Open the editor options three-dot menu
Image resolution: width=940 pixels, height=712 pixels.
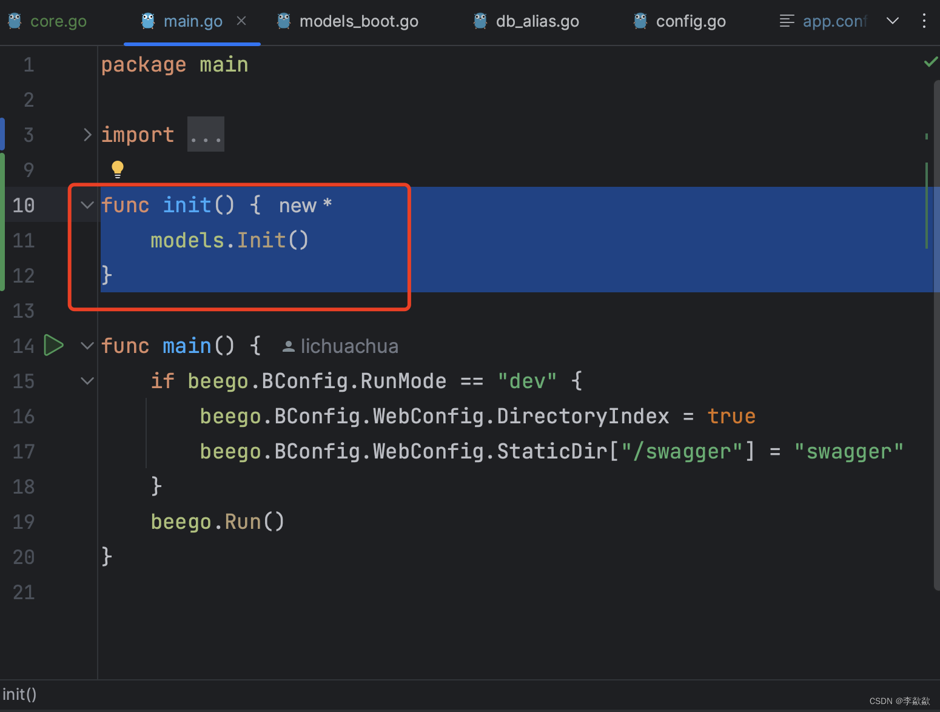pyautogui.click(x=923, y=21)
